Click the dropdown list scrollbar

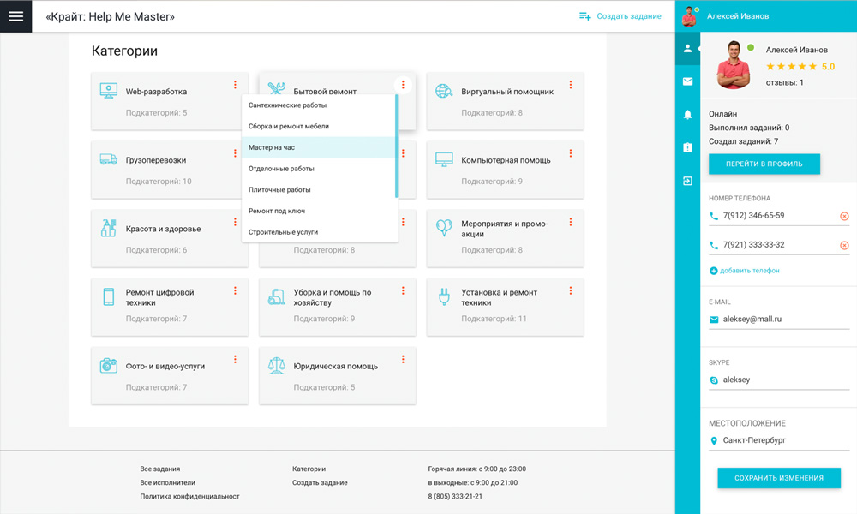point(396,146)
